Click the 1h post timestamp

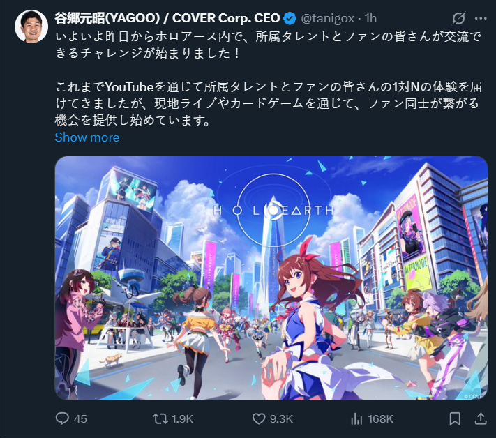[370, 18]
